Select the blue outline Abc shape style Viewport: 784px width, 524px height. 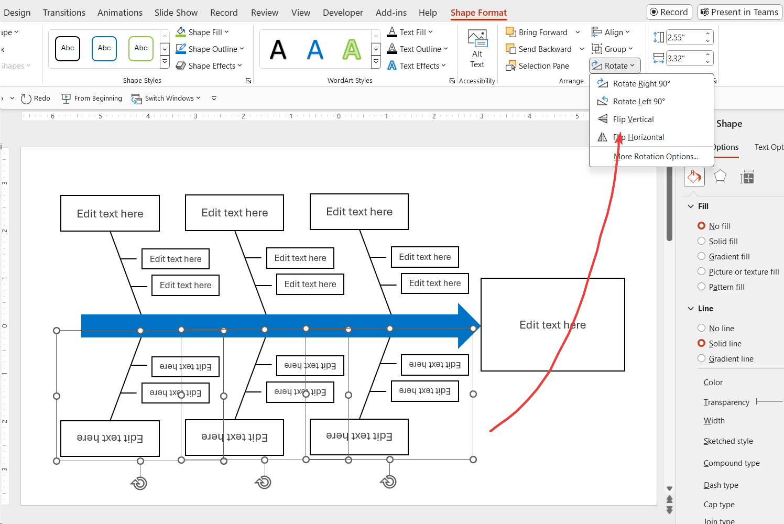104,49
